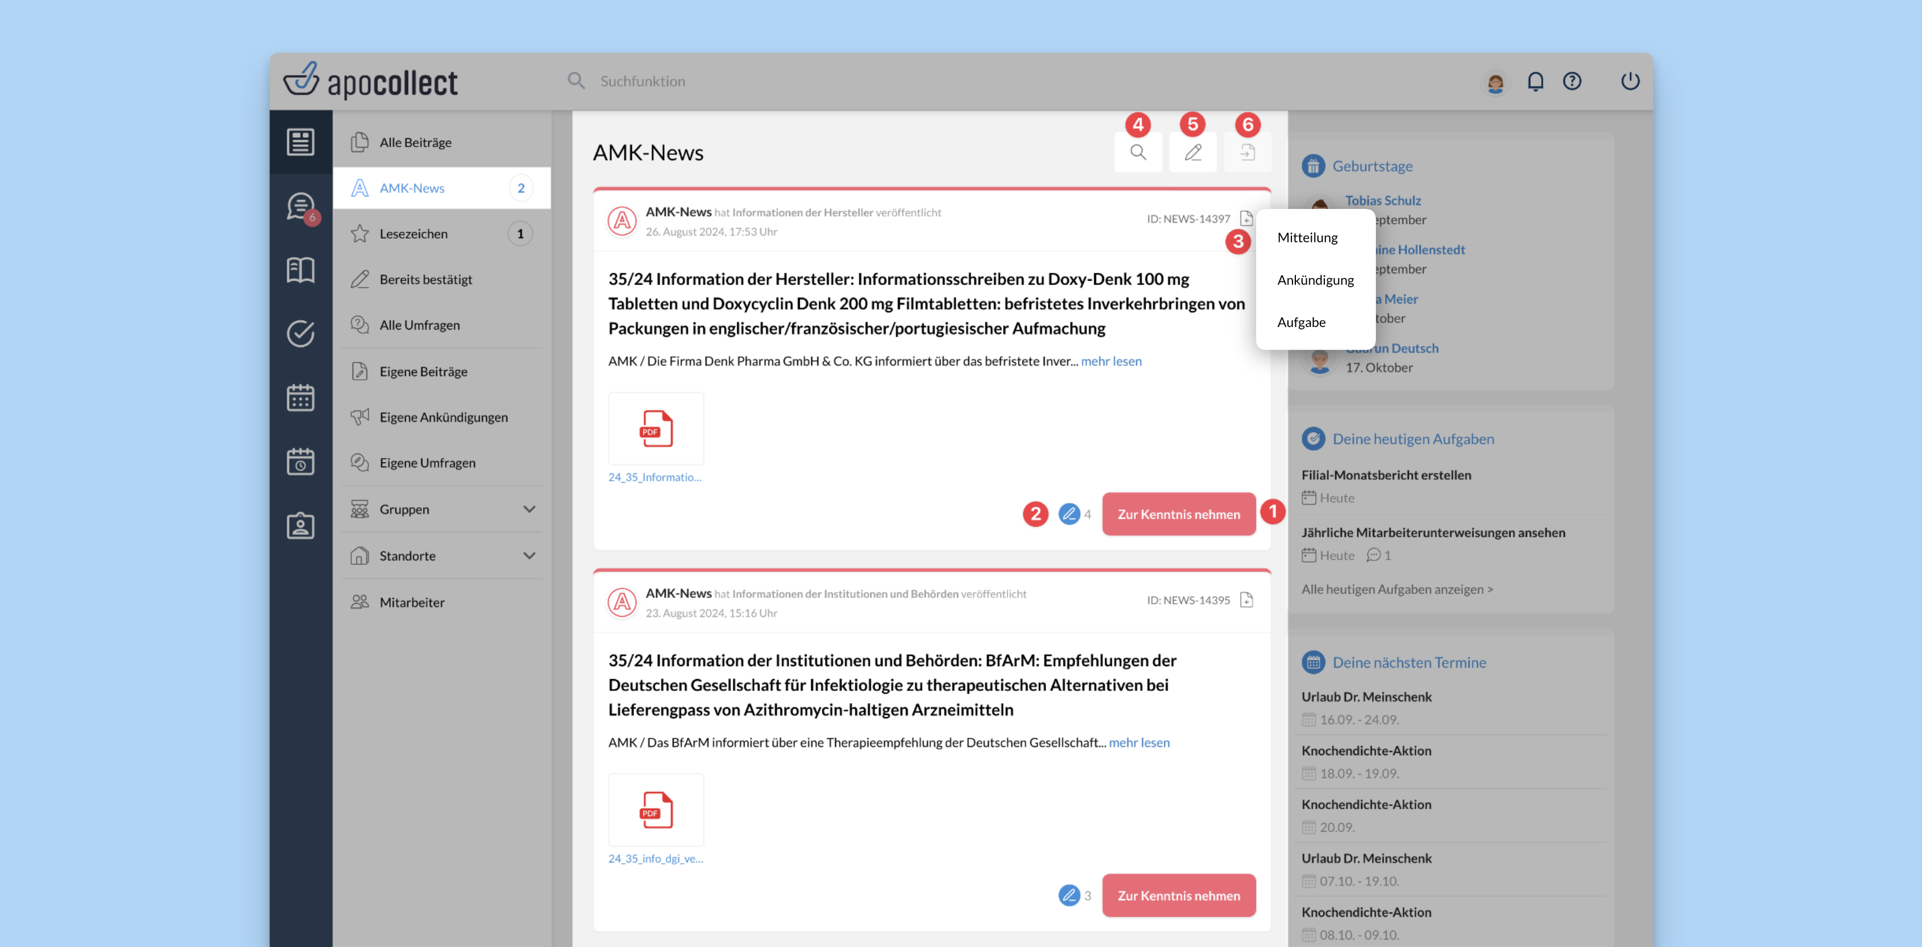Click mehr lesen on Doxy-Denk post
1922x947 pixels.
coord(1111,361)
